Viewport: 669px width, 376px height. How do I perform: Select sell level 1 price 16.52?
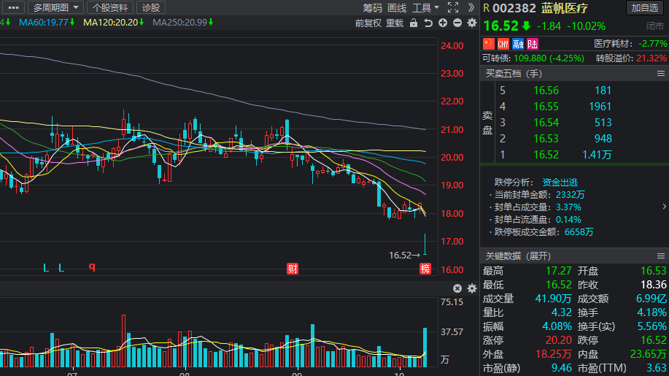pos(546,155)
